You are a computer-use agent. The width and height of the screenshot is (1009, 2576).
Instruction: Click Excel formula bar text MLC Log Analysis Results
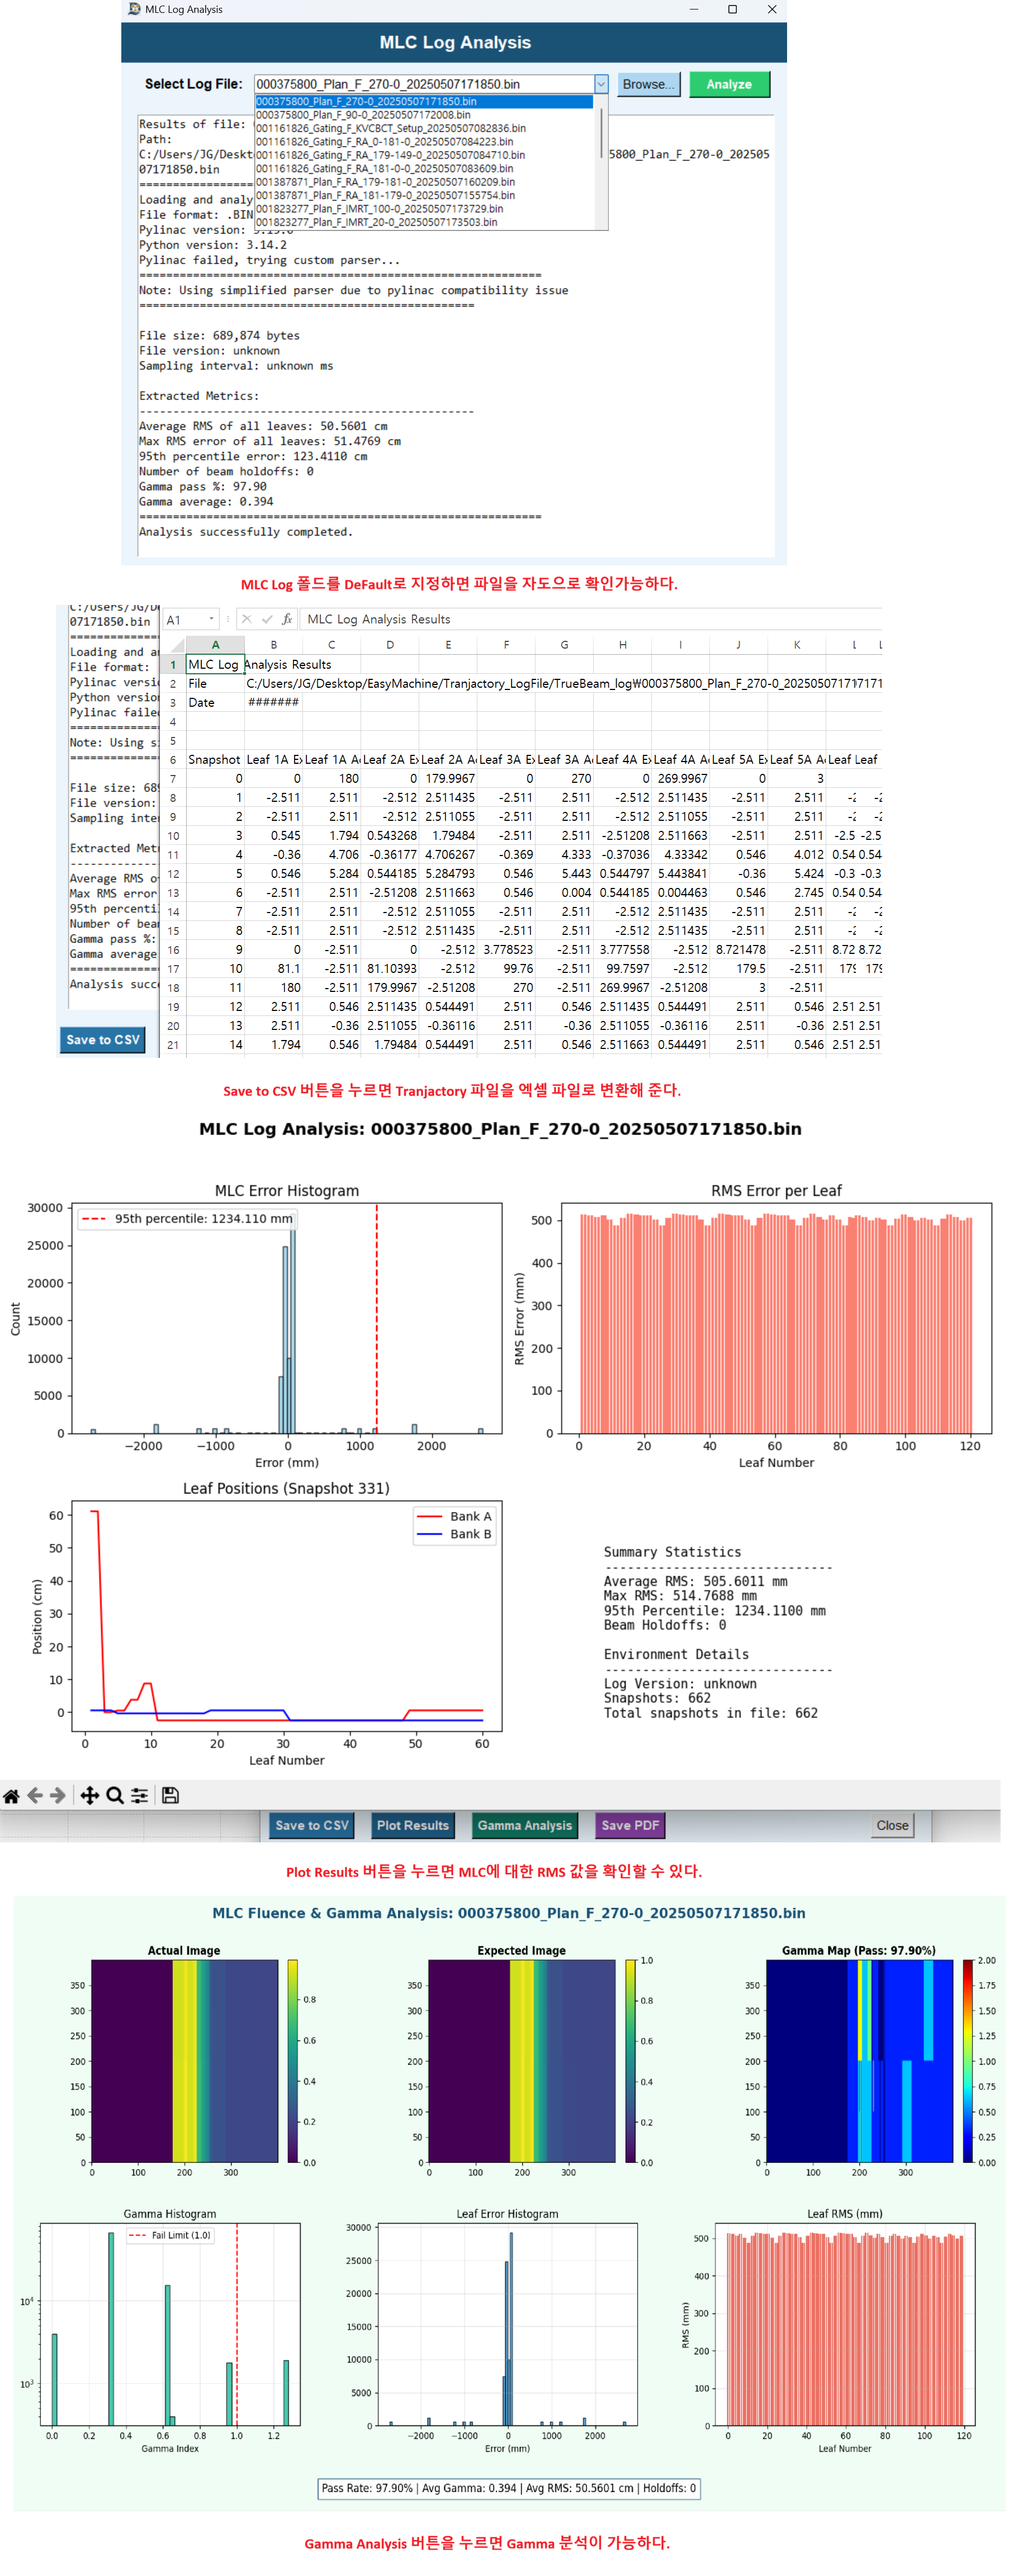pyautogui.click(x=379, y=619)
